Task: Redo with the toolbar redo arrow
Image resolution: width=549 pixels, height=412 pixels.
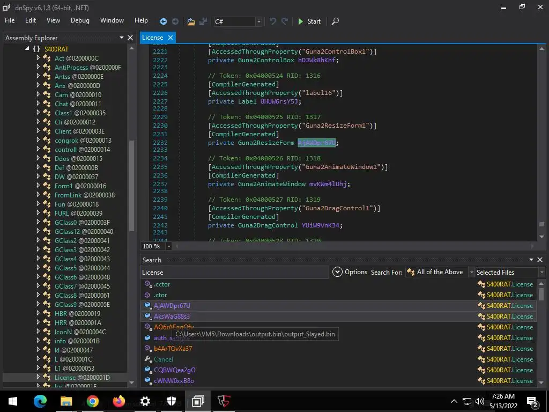Action: point(285,21)
